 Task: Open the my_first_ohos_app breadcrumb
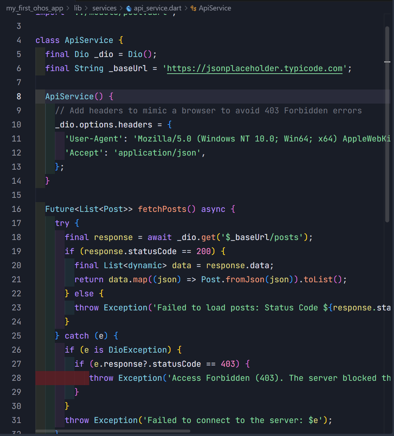35,8
